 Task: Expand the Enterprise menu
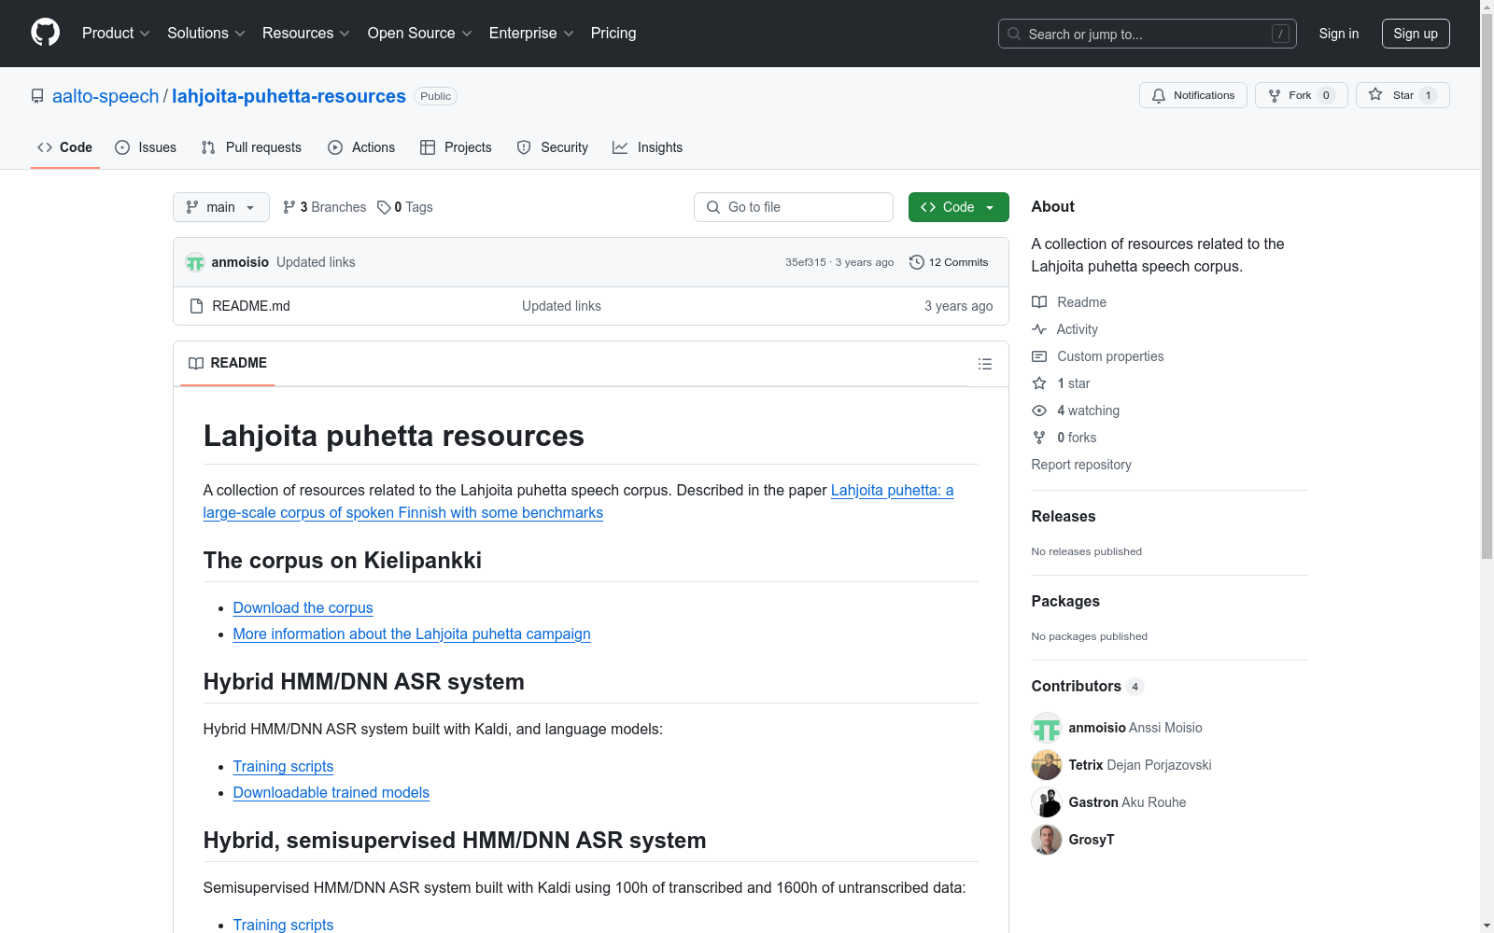point(531,33)
